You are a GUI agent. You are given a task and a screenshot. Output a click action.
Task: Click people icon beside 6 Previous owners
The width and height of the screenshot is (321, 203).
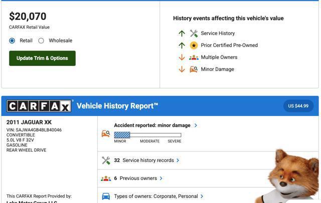point(106,178)
